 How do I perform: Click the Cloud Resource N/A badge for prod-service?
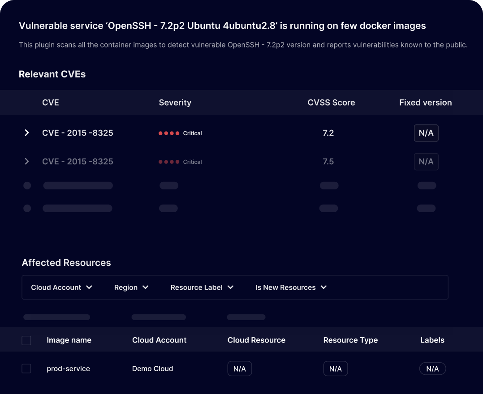240,369
